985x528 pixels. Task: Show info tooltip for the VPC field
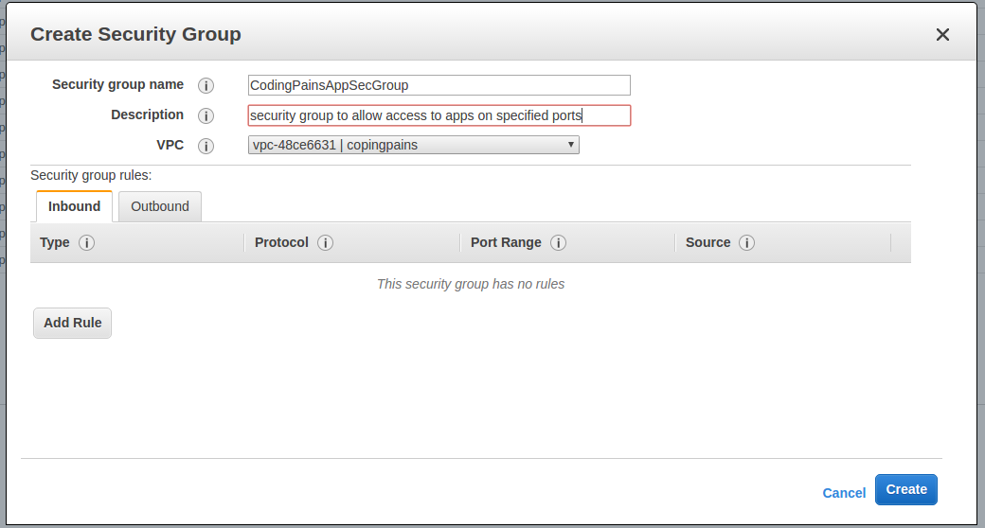[206, 146]
